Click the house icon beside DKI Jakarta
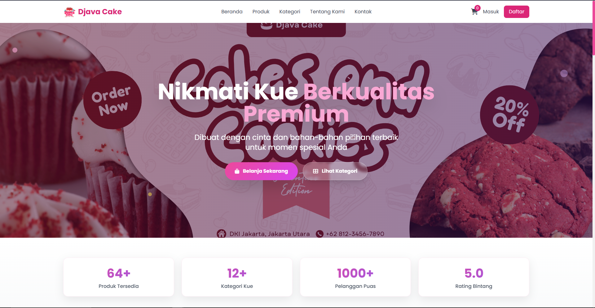Image resolution: width=595 pixels, height=308 pixels. (221, 234)
